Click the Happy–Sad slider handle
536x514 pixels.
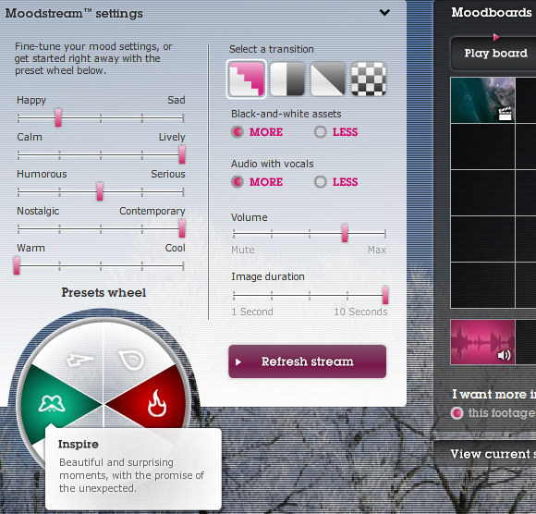pyautogui.click(x=58, y=118)
